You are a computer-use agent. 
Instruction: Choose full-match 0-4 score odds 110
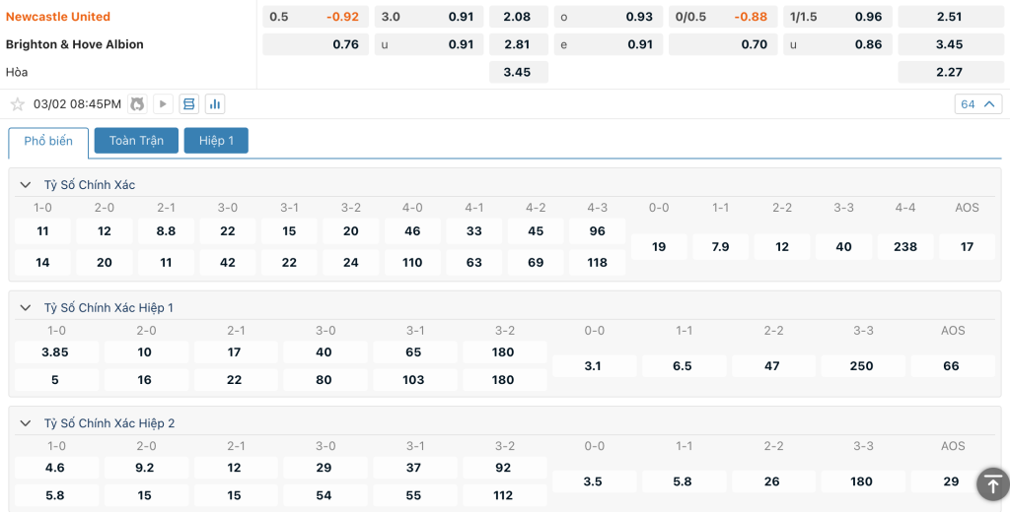pyautogui.click(x=412, y=263)
